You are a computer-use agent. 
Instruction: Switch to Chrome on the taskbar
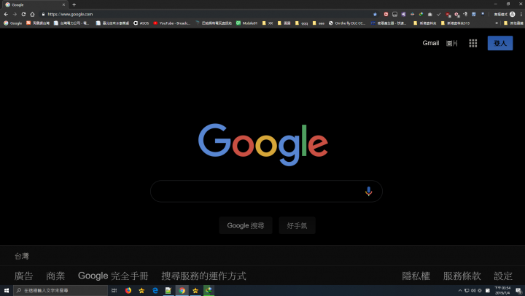click(182, 290)
